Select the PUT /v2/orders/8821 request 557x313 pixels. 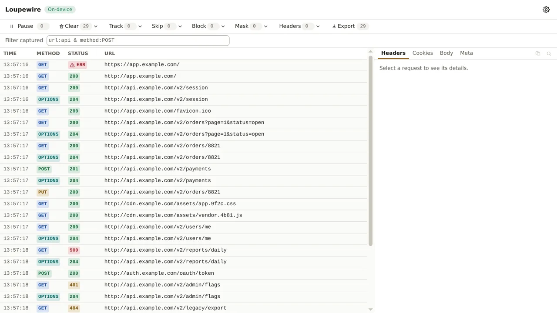coord(184,192)
